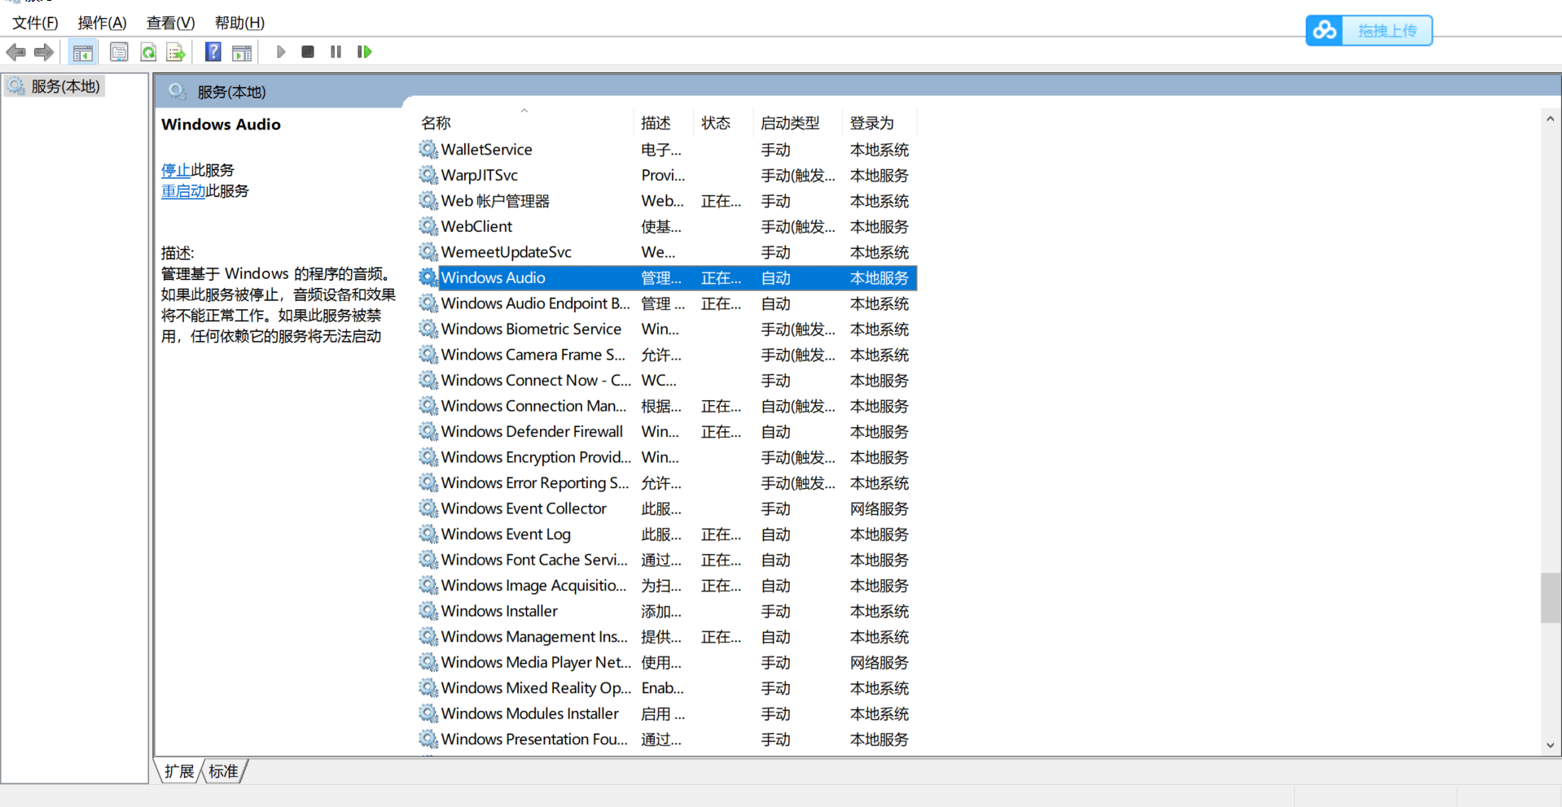Screen dimensions: 1562x807
Task: Click the gear icon of Windows Event Collector
Action: point(428,508)
